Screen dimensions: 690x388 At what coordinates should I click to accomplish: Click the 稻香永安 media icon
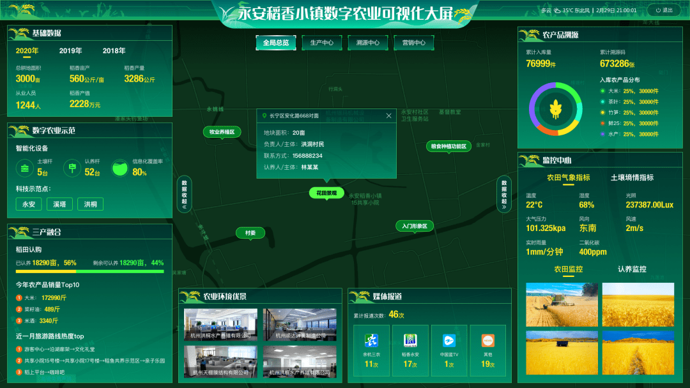(410, 341)
